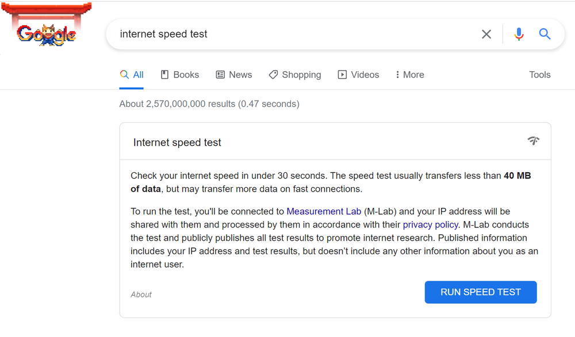Click the price tag icon beside Shopping
The image size is (575, 337).
click(273, 75)
